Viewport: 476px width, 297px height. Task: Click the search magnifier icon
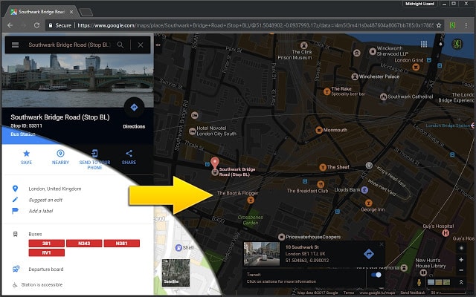(120, 45)
